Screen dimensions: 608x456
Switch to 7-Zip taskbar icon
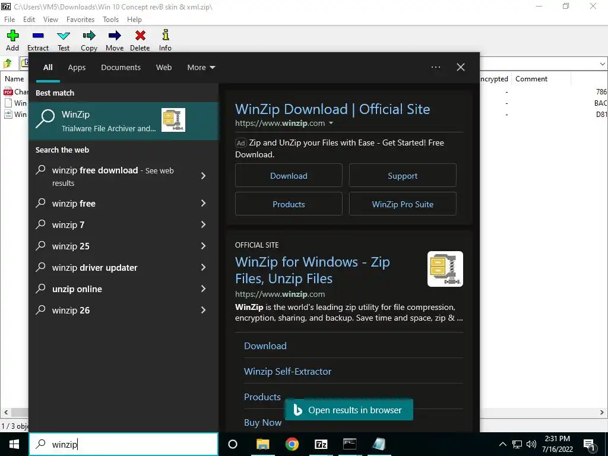point(321,444)
